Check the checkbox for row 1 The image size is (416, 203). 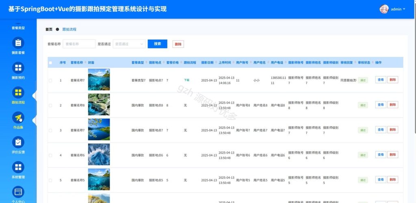(x=50, y=81)
